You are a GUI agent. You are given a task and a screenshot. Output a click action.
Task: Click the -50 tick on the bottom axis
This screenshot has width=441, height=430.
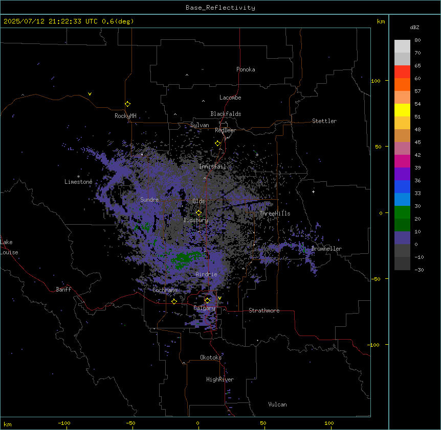(130, 423)
